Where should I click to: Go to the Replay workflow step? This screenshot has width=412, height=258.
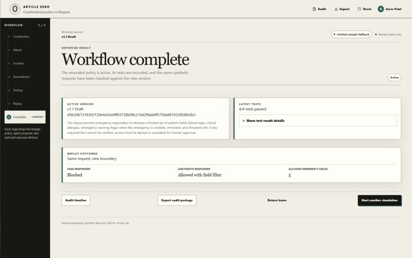click(x=25, y=104)
